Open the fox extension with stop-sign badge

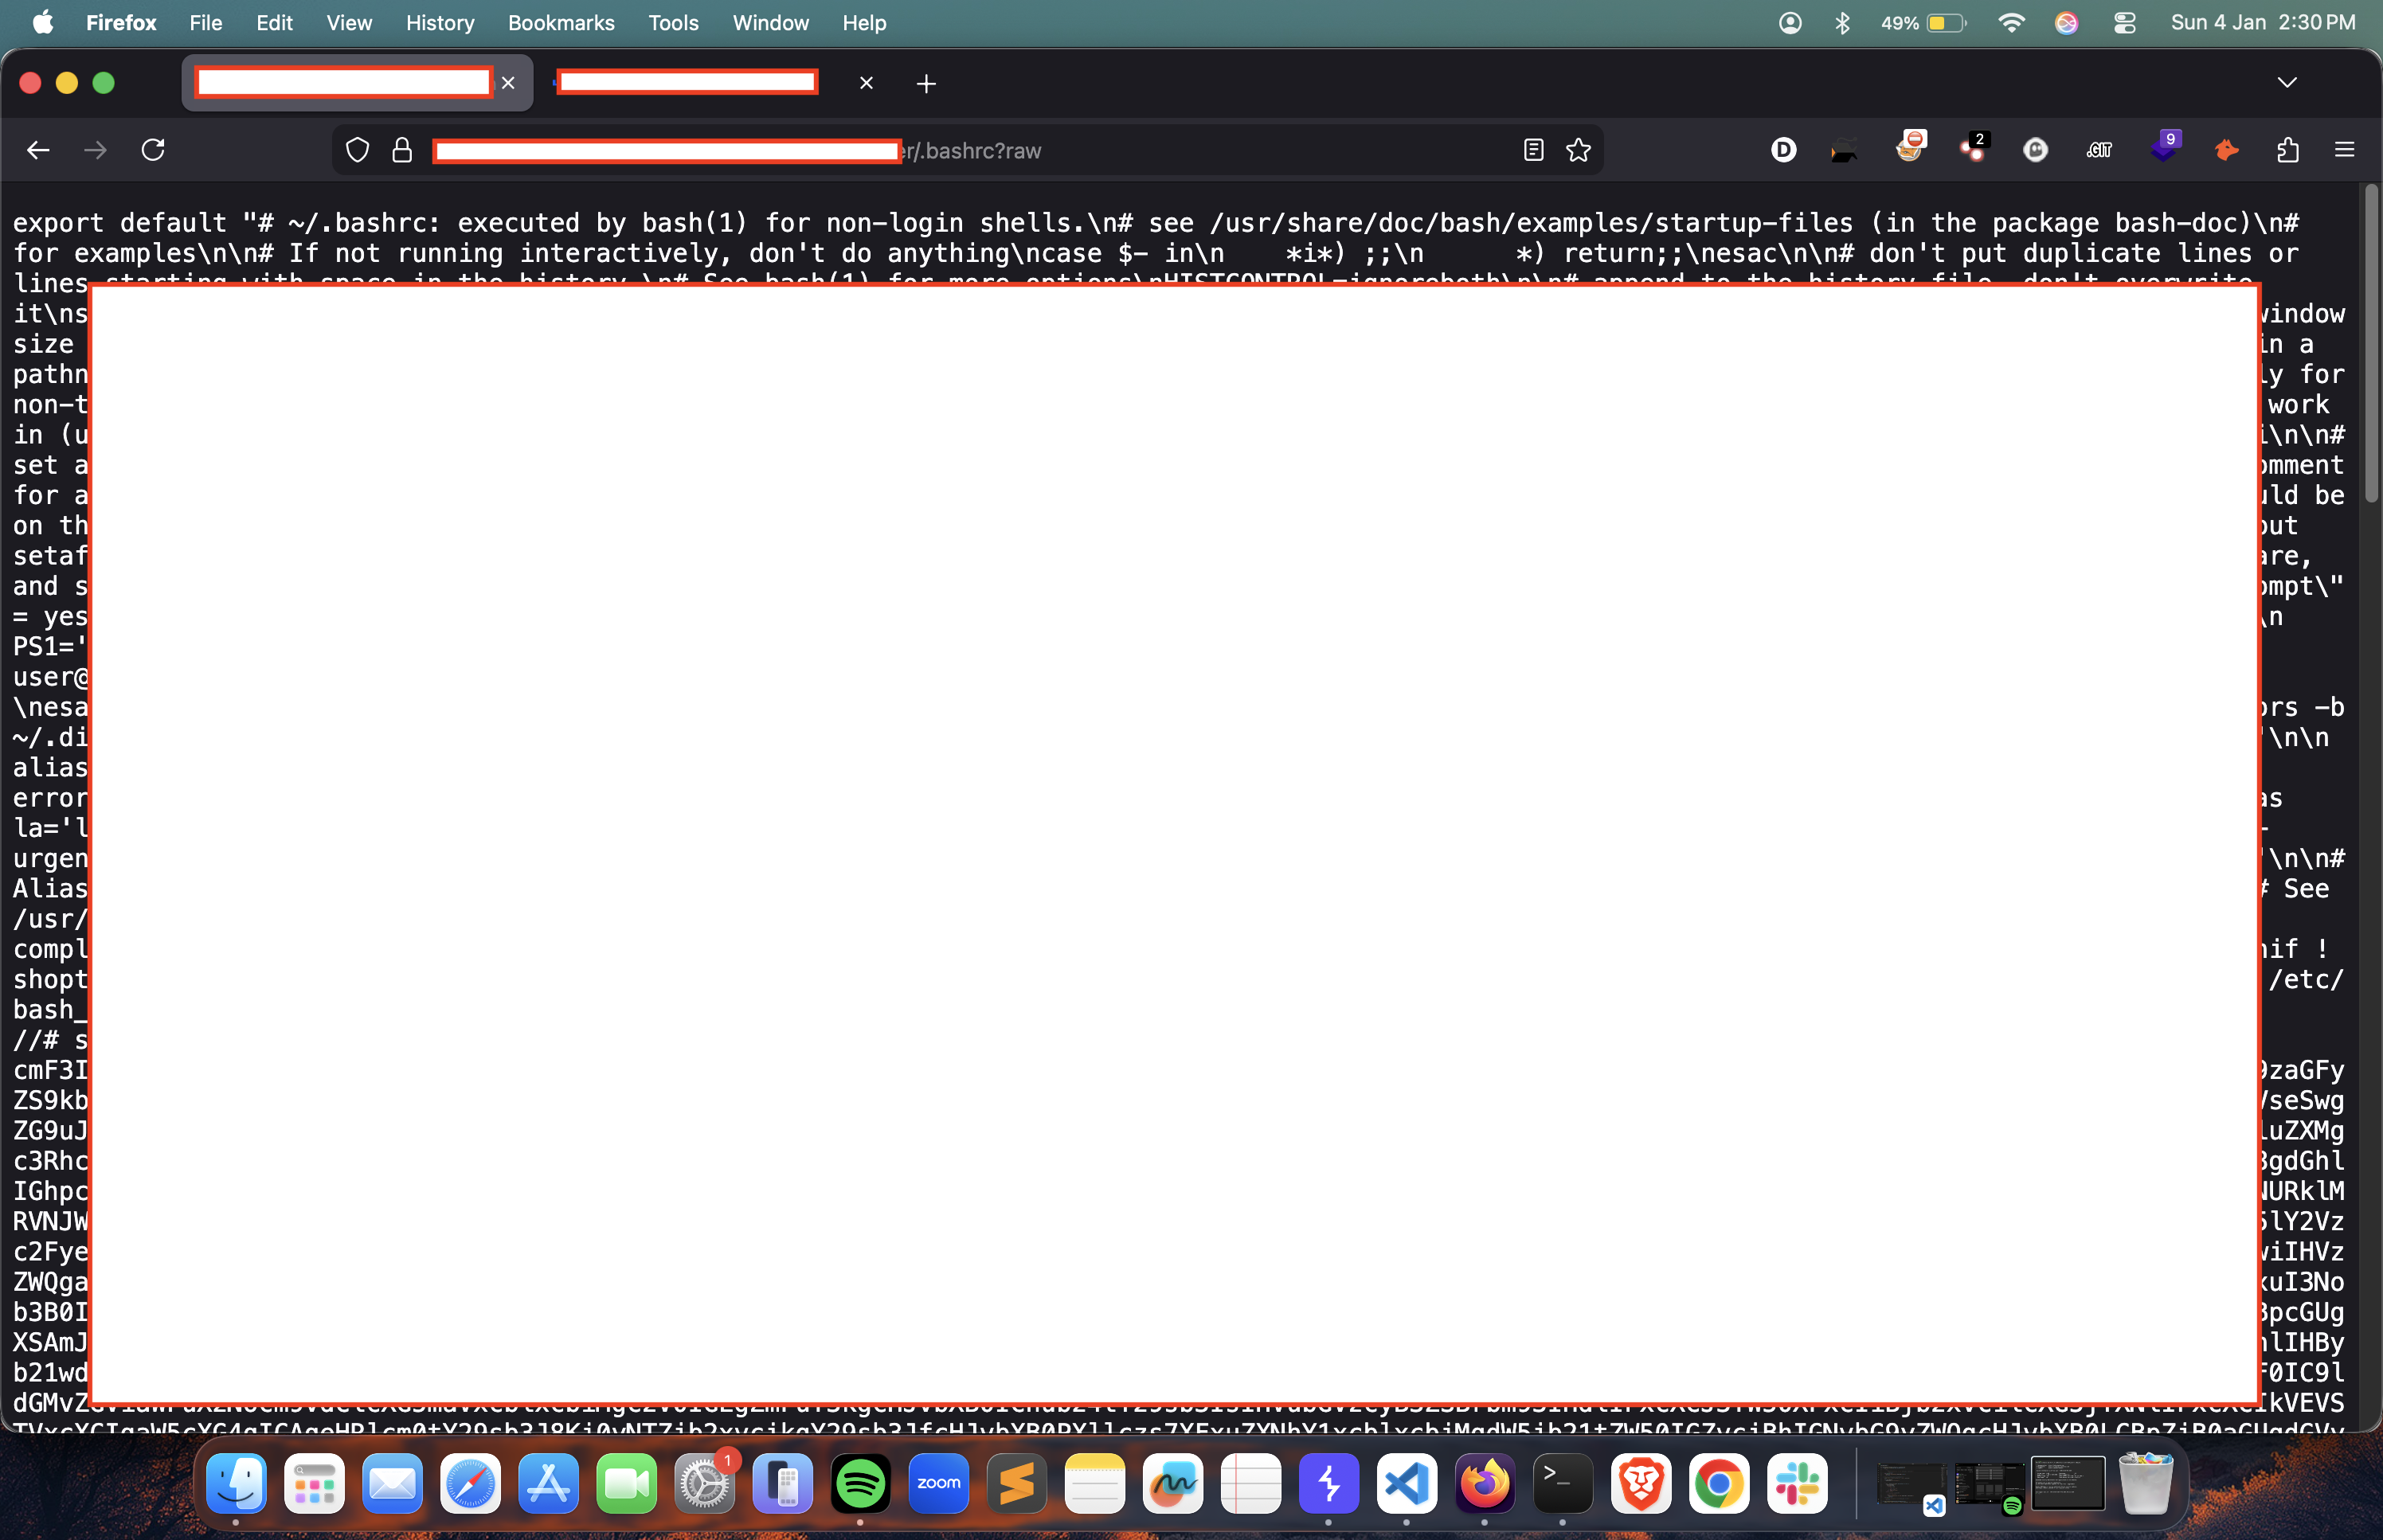tap(1910, 147)
